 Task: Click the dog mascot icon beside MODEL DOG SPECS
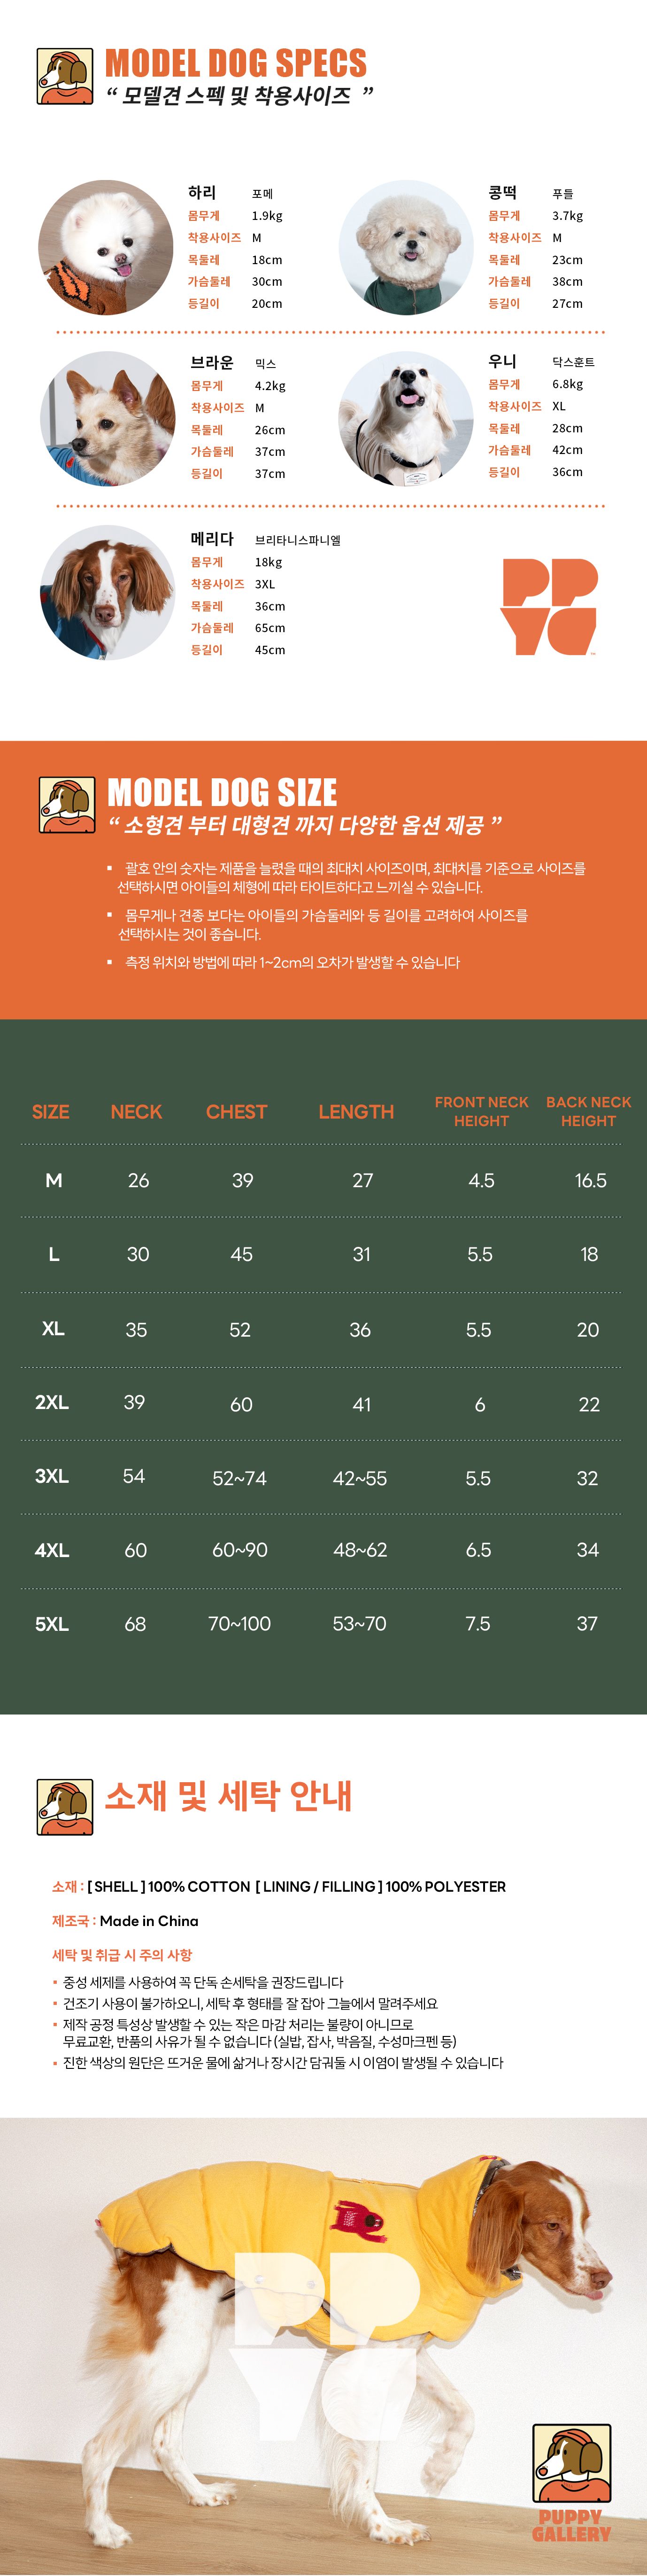point(65,76)
